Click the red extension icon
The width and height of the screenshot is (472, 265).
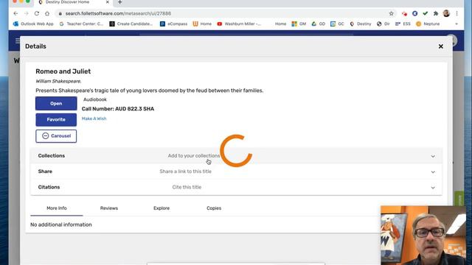click(404, 13)
